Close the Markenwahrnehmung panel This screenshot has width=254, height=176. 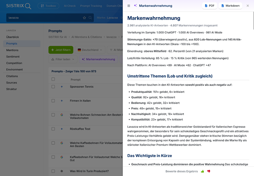(x=248, y=5)
